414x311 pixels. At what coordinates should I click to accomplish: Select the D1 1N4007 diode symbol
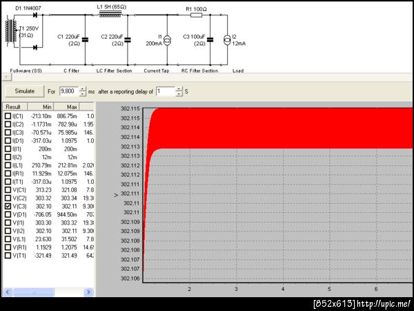35,15
